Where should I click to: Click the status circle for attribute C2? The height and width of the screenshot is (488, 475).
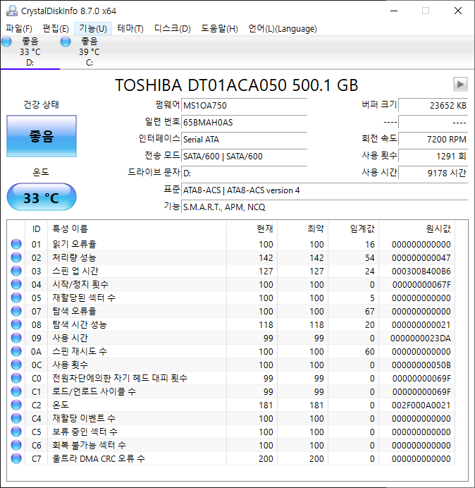click(16, 405)
